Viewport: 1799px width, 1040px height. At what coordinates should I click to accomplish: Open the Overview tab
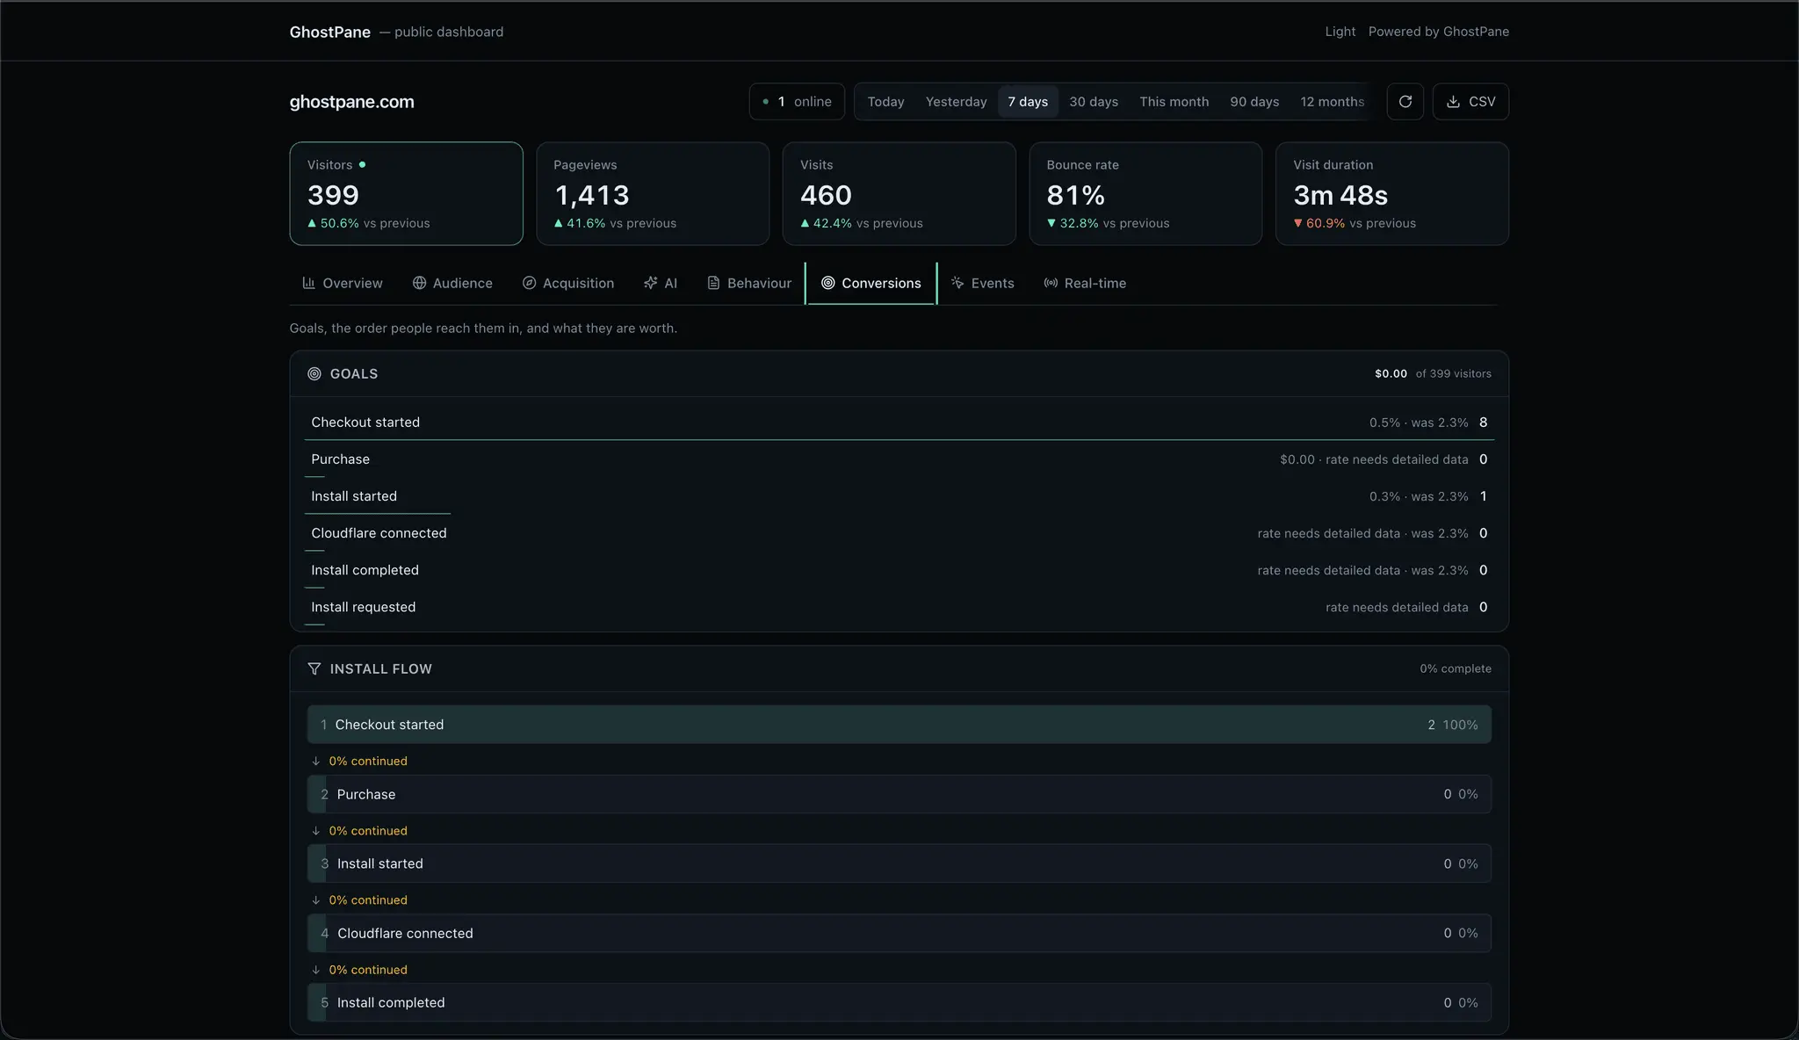click(343, 283)
